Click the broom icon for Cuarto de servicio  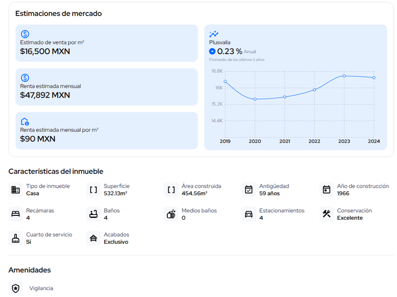point(16,238)
